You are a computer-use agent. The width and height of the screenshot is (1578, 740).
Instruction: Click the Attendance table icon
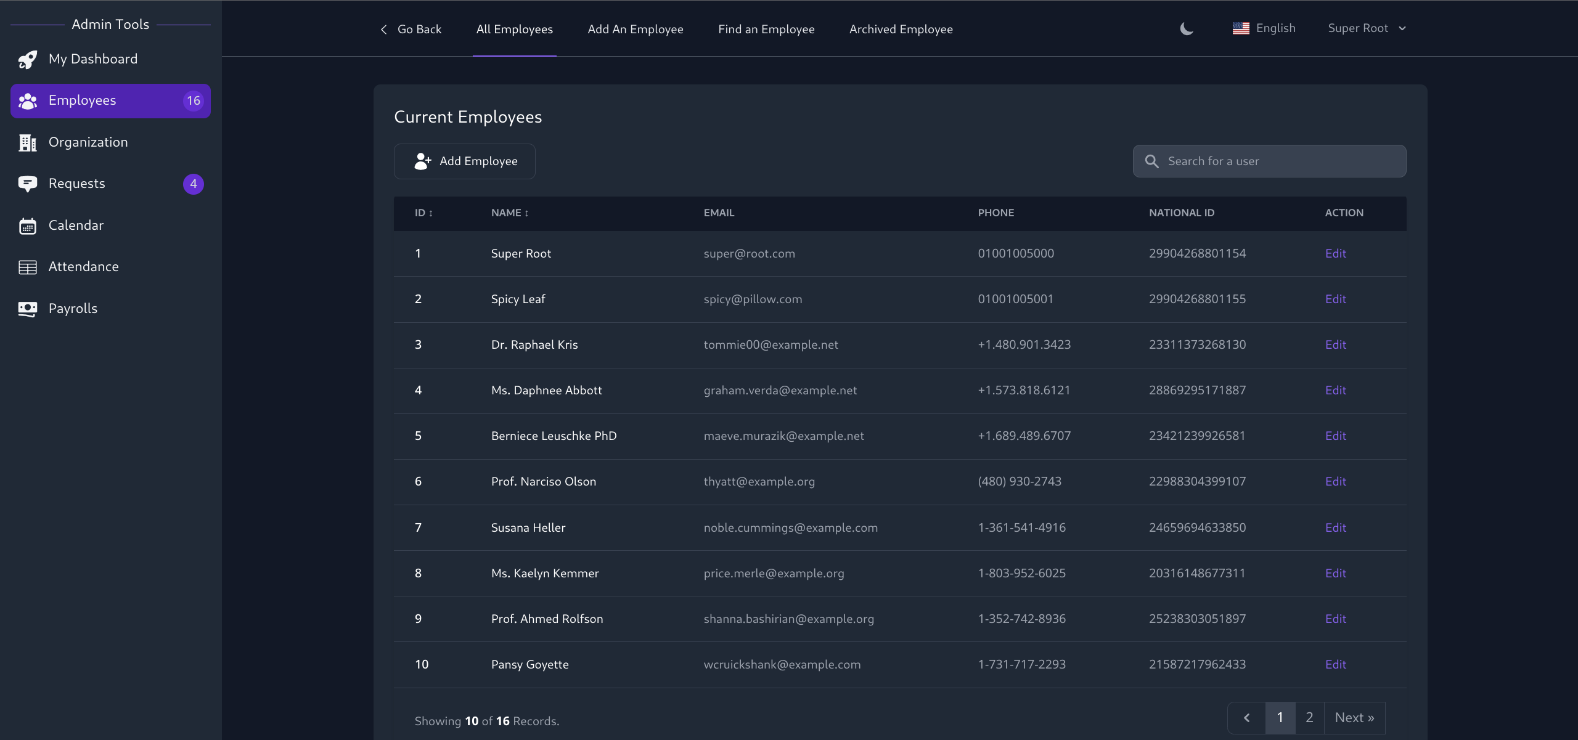point(28,267)
